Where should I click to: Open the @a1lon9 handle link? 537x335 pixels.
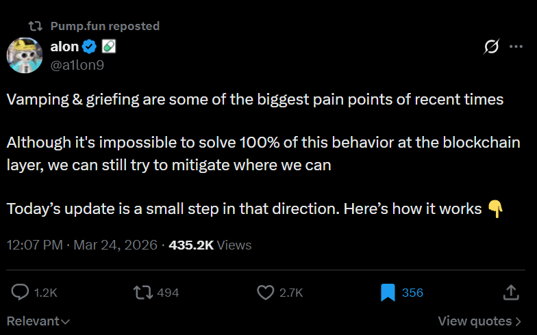click(x=77, y=65)
